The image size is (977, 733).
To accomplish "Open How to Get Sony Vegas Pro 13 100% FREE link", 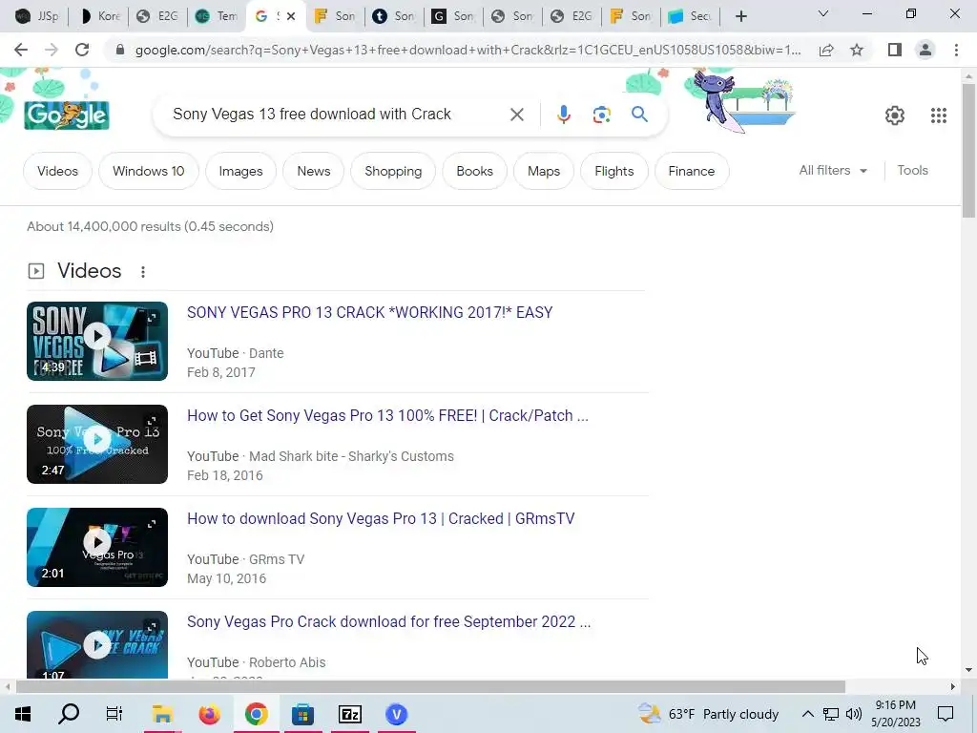I will point(387,416).
